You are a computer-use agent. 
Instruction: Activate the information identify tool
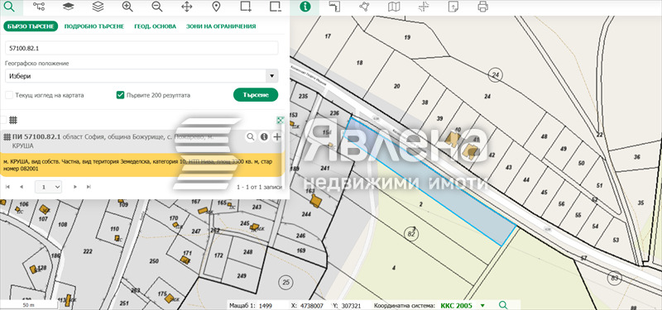pyautogui.click(x=305, y=7)
